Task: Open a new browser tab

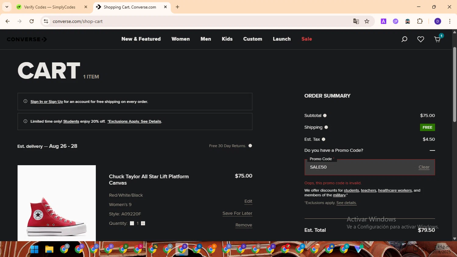Action: [177, 7]
